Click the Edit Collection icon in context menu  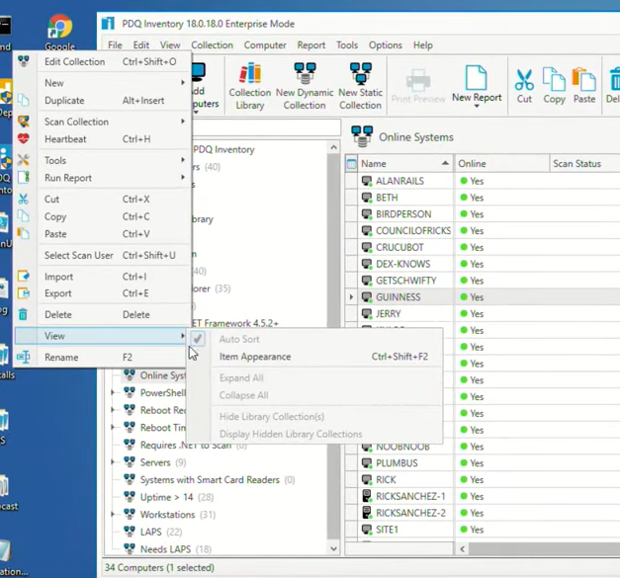click(x=24, y=61)
